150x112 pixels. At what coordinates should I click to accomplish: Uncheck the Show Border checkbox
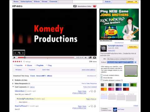pos(102,77)
